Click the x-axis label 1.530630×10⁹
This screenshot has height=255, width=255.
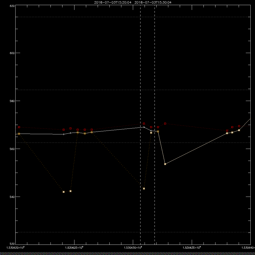[133, 248]
